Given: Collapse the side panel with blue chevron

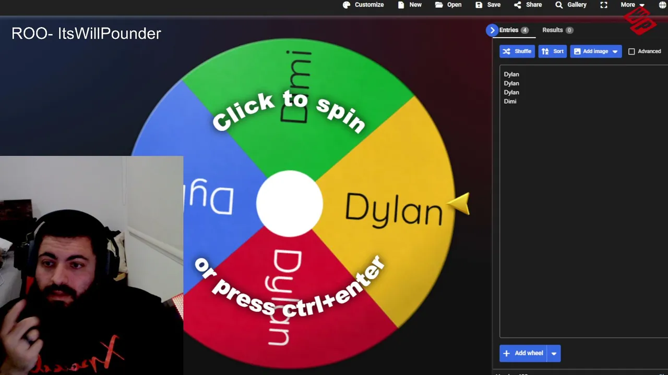Looking at the screenshot, I should (x=492, y=30).
